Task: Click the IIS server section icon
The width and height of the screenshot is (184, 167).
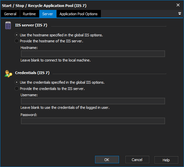Action: pyautogui.click(x=8, y=25)
